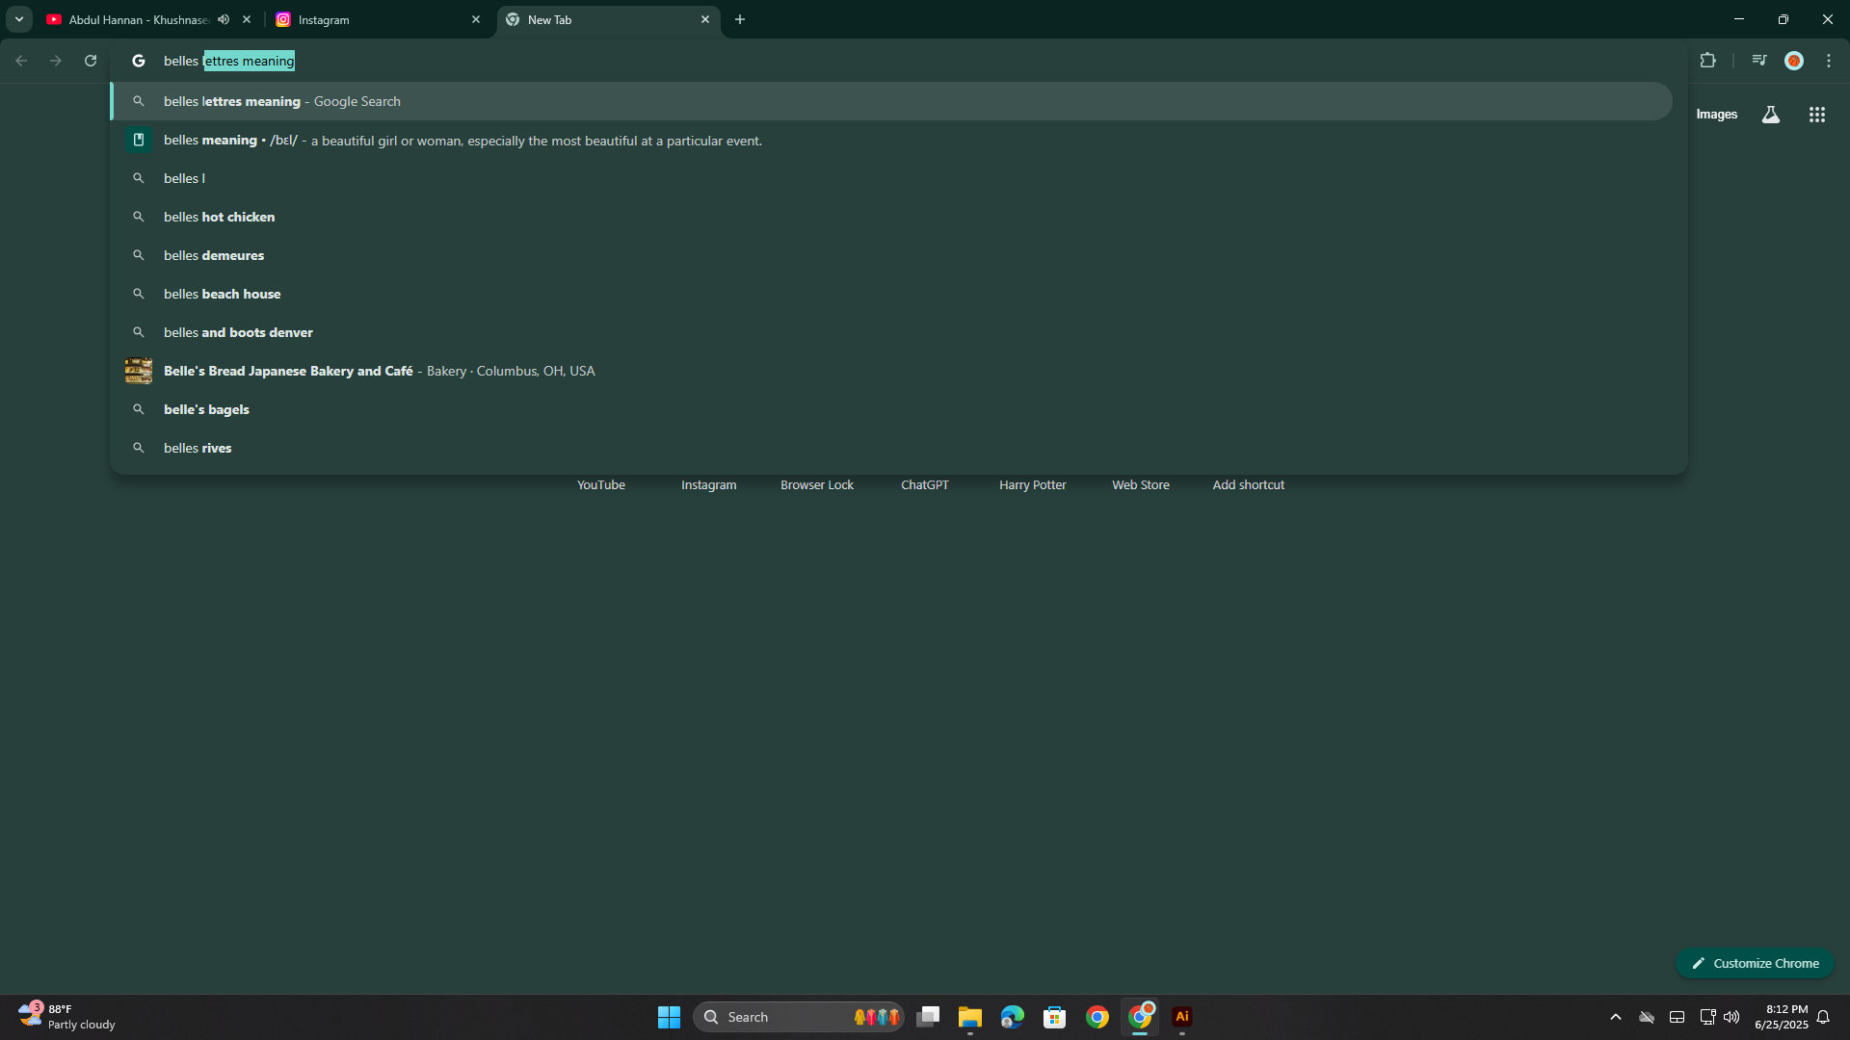This screenshot has height=1040, width=1850.
Task: Open File Explorer from the taskbar
Action: tap(970, 1017)
